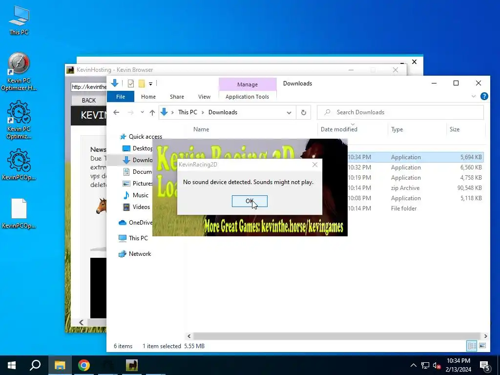Viewport: 500px width, 375px height.
Task: Sort by the Name column header
Action: 201,129
